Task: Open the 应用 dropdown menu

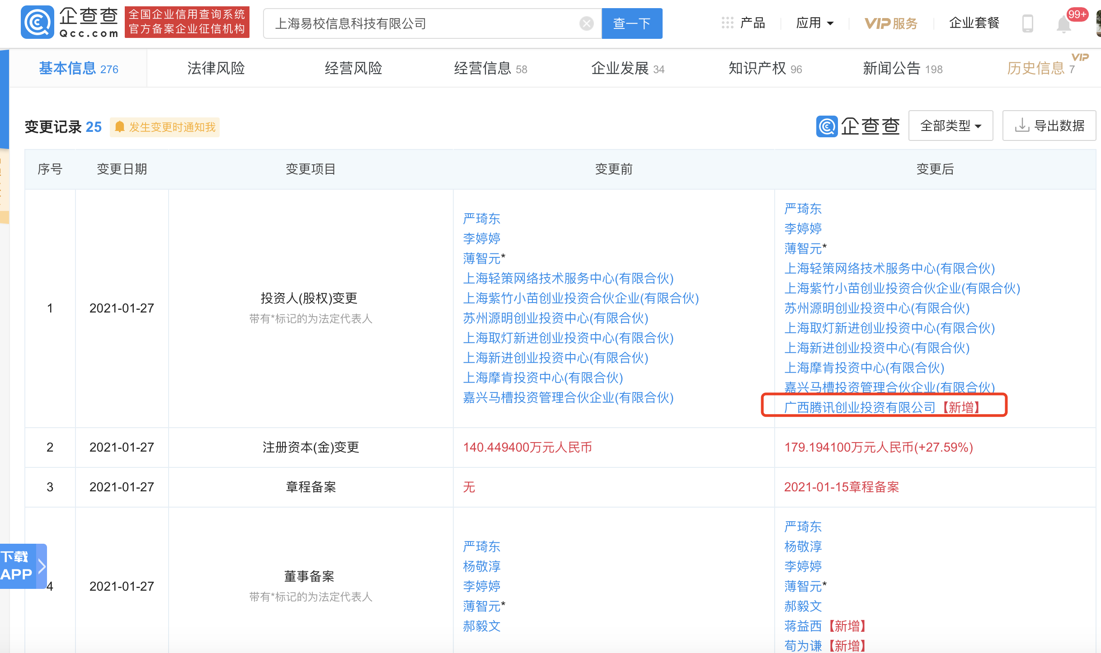Action: click(x=814, y=23)
